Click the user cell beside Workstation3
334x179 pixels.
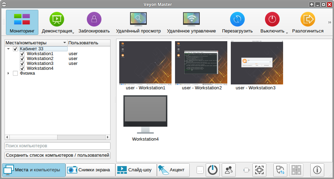coord(73,64)
